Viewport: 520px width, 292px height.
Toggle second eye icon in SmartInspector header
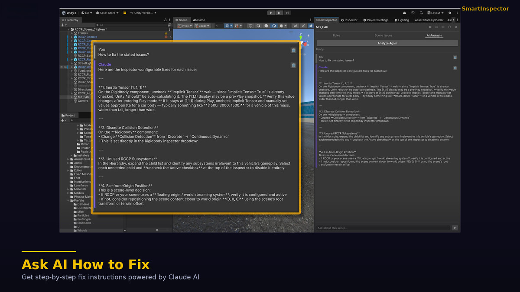443,27
